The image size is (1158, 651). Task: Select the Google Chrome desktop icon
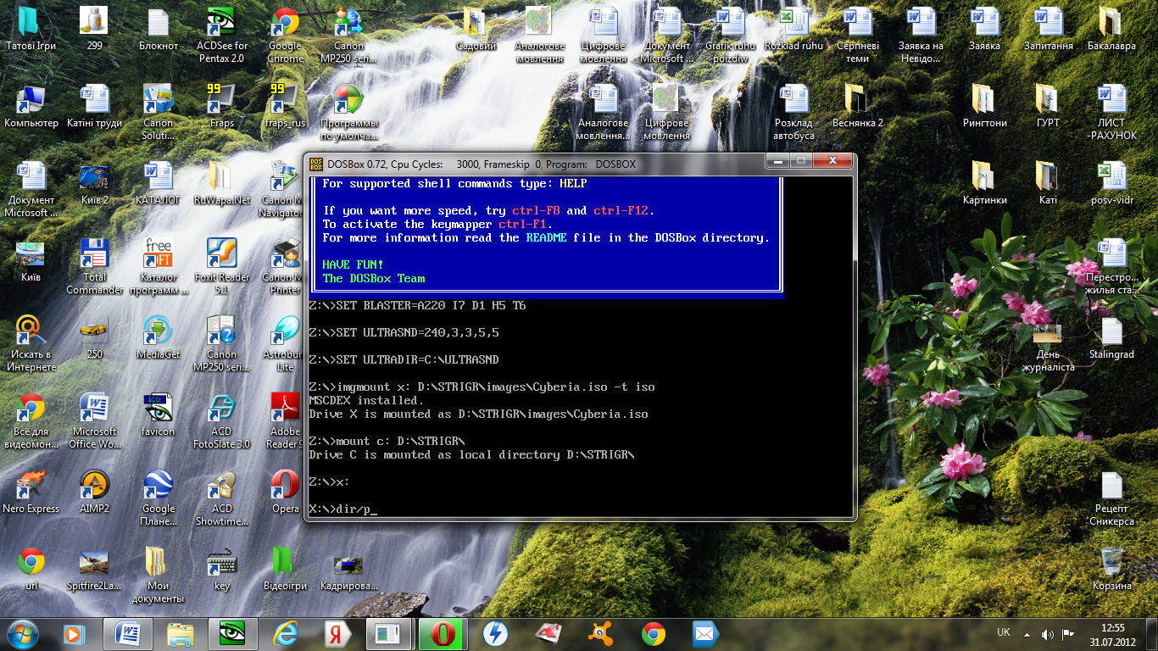[285, 36]
